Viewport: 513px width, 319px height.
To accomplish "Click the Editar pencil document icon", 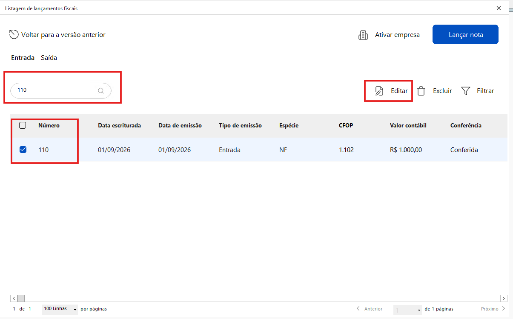I will point(379,91).
